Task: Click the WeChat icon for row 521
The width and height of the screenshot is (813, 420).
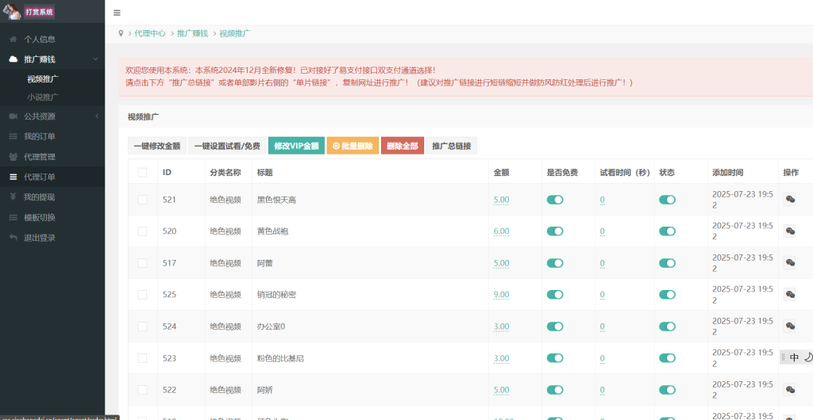Action: [790, 200]
